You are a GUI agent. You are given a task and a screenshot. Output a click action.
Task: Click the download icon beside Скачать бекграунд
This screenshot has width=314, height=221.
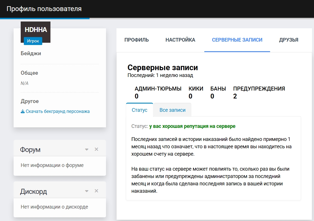(23, 111)
